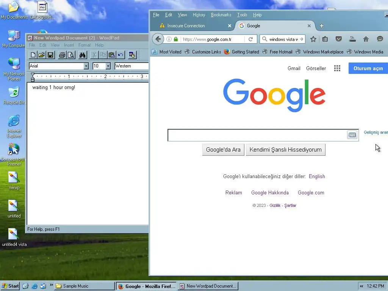The width and height of the screenshot is (388, 291).
Task: Open WordPad File menu
Action: 32,45
